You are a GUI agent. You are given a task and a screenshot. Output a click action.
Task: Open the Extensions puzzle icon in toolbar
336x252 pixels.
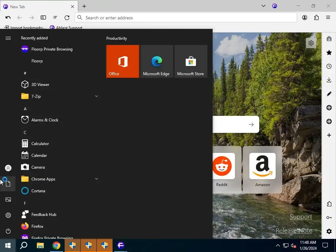316,18
